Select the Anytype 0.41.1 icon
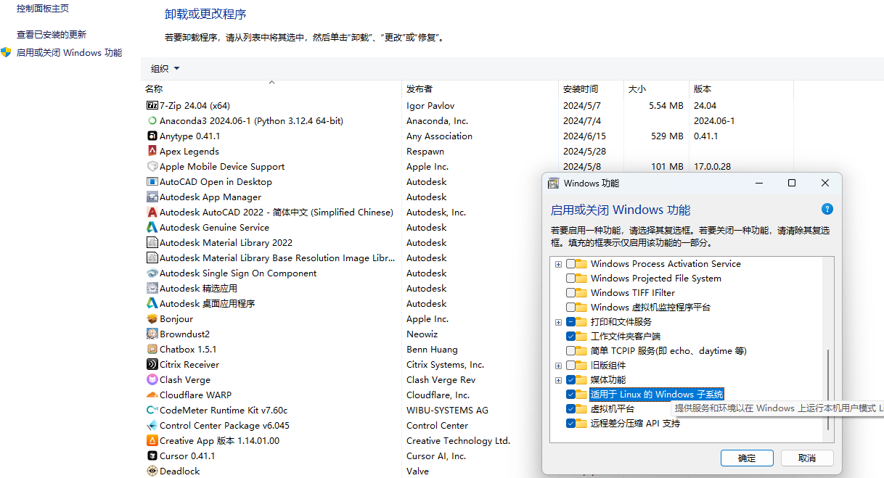Viewport: 884px width, 478px height. click(x=152, y=136)
